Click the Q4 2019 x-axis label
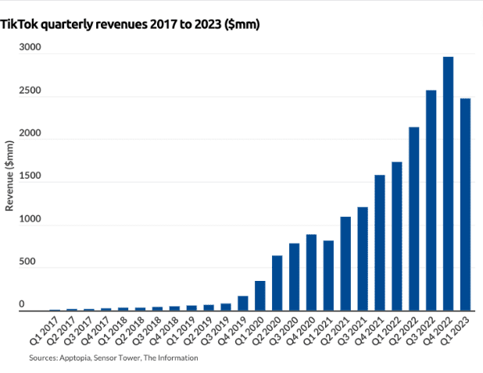The width and height of the screenshot is (483, 373). [x=232, y=331]
